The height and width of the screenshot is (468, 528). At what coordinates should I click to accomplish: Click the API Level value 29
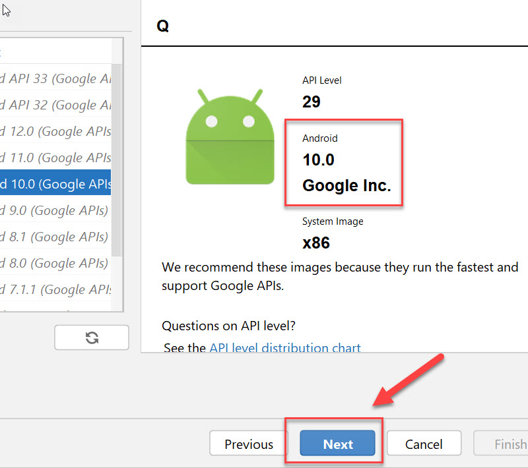[311, 102]
